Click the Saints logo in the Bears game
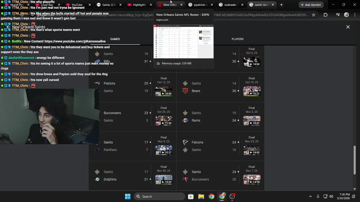 pyautogui.click(x=185, y=83)
